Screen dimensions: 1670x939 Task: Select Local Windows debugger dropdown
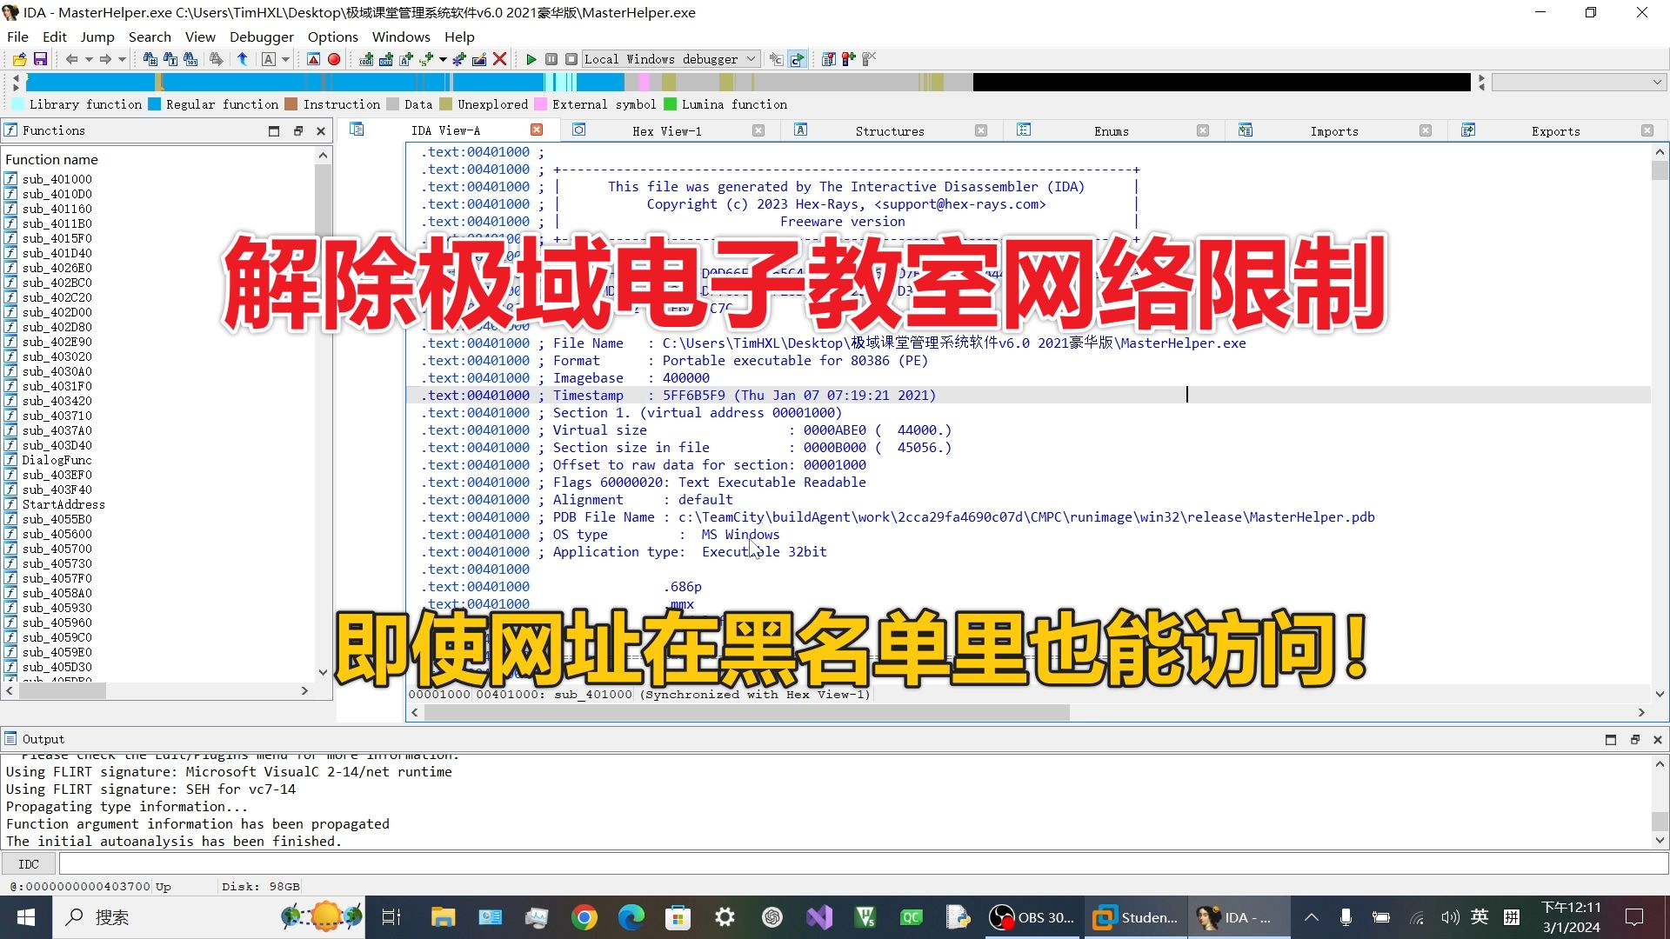tap(670, 58)
